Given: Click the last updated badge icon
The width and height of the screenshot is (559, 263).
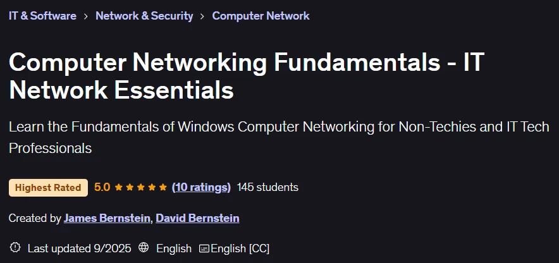Looking at the screenshot, I should pyautogui.click(x=15, y=248).
